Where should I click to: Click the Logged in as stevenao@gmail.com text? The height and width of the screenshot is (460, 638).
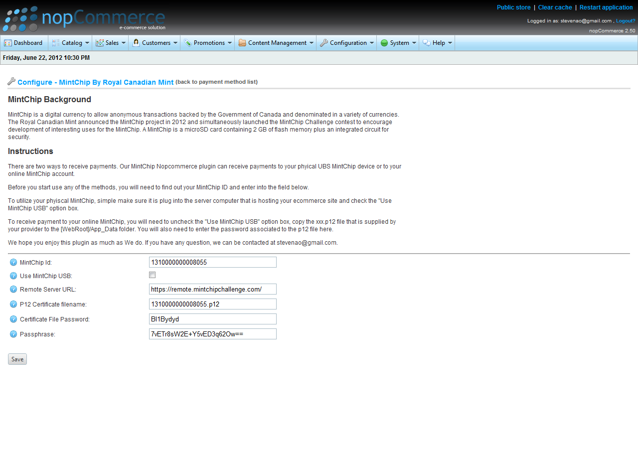click(x=569, y=21)
